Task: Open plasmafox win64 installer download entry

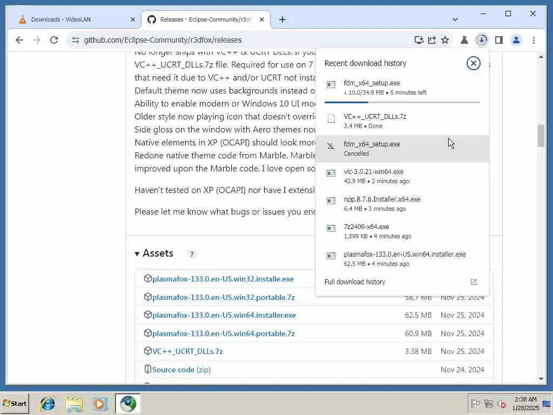Action: 402,259
